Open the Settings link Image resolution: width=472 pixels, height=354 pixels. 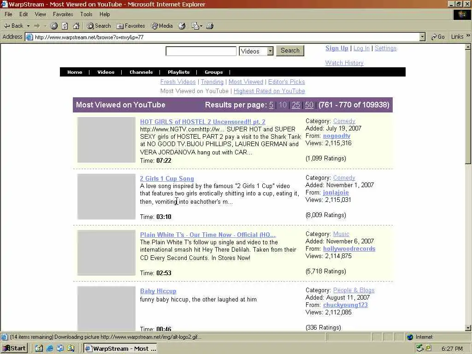point(386,48)
